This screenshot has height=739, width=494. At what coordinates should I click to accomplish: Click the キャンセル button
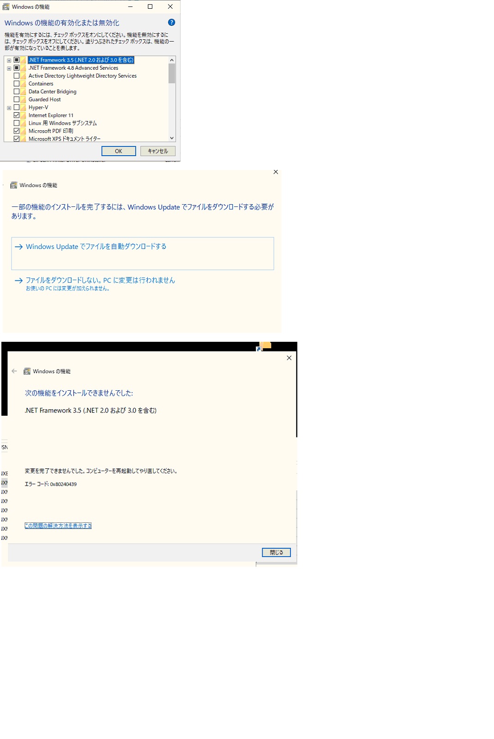(158, 151)
